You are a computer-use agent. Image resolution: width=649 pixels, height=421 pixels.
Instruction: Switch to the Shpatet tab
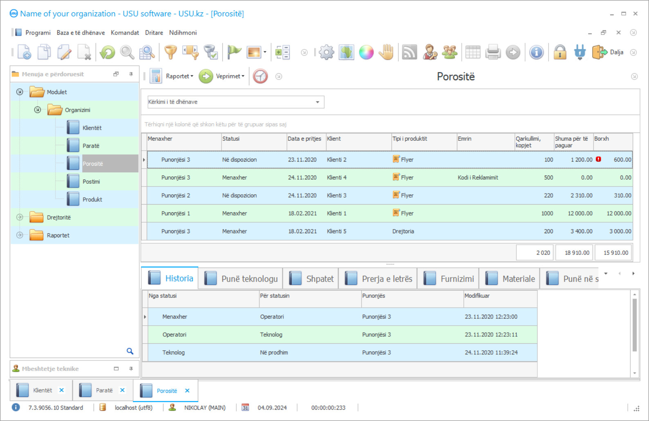[312, 279]
